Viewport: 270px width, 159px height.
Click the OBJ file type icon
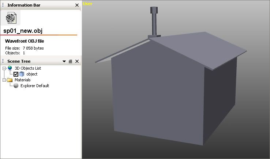tap(11, 18)
